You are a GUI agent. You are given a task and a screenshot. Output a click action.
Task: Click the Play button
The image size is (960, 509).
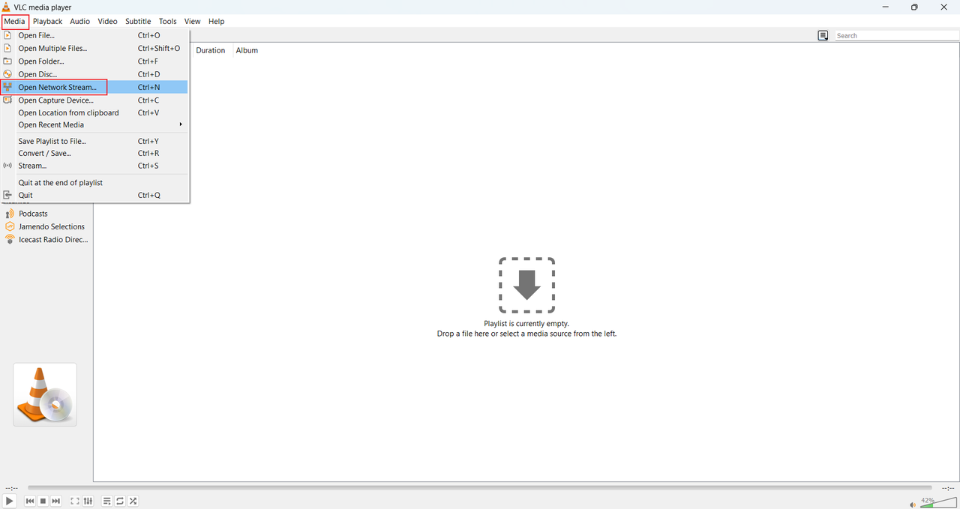pyautogui.click(x=9, y=501)
